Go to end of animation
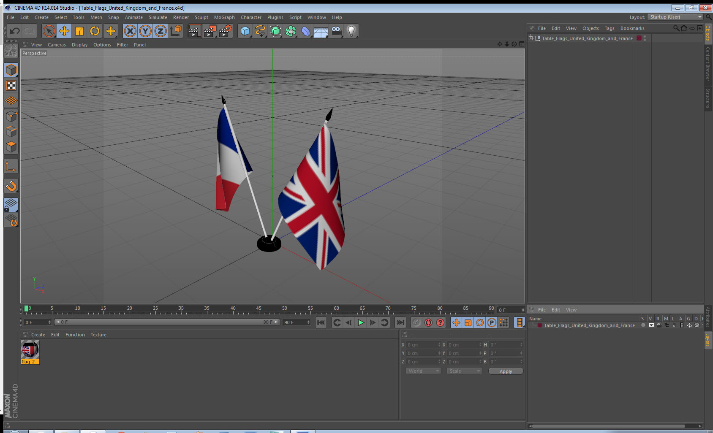Screen dimensions: 713x433 (400, 322)
